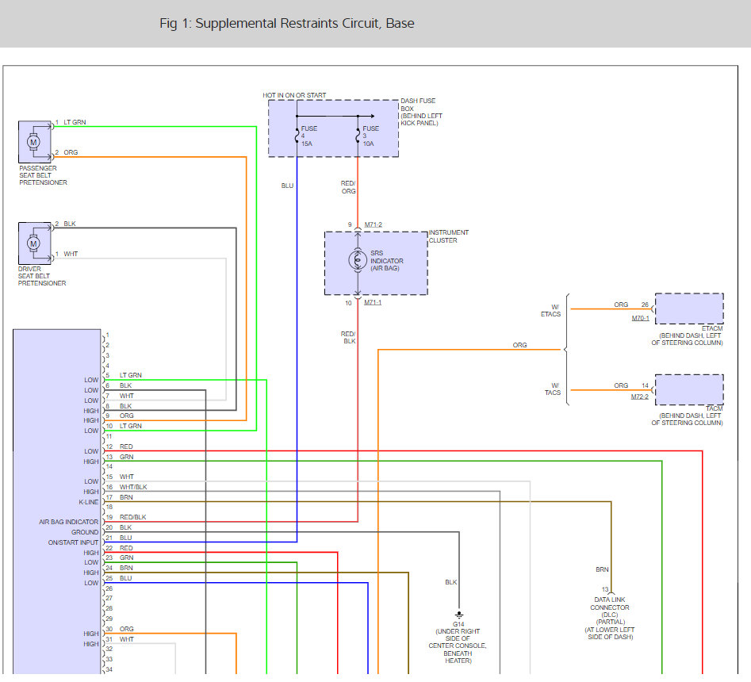The width and height of the screenshot is (751, 682).
Task: Click the SRS indicator lamp symbol
Action: (x=358, y=260)
